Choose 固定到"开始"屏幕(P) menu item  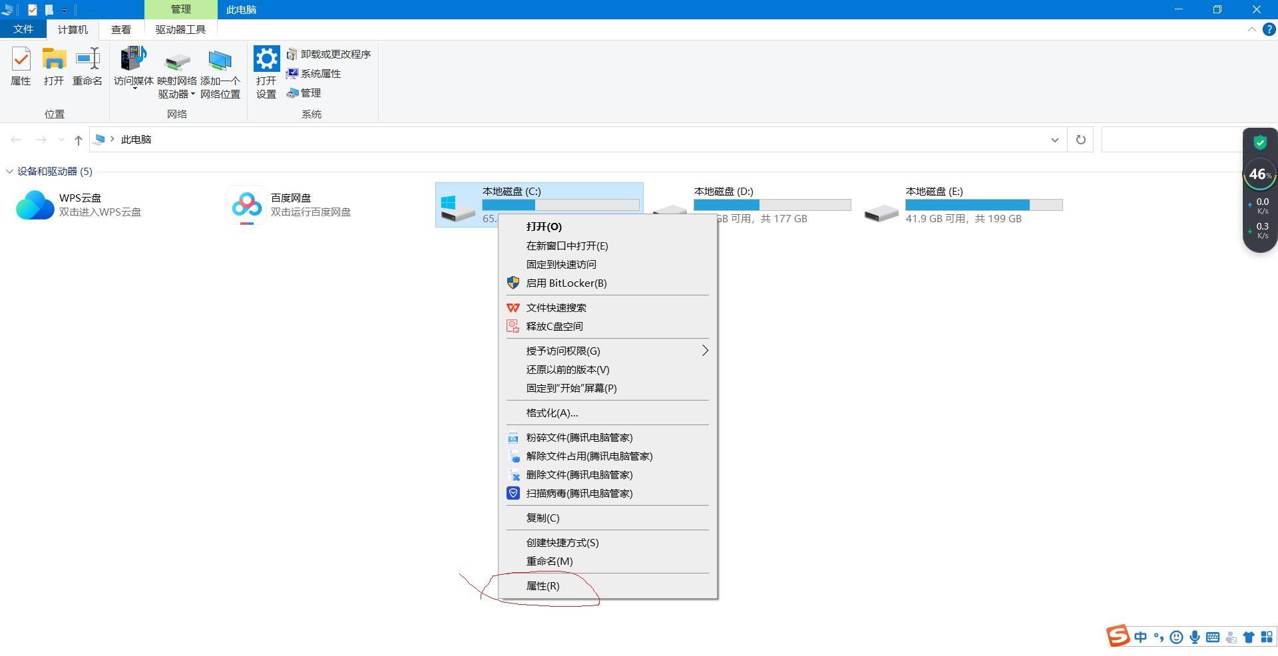[x=608, y=388]
